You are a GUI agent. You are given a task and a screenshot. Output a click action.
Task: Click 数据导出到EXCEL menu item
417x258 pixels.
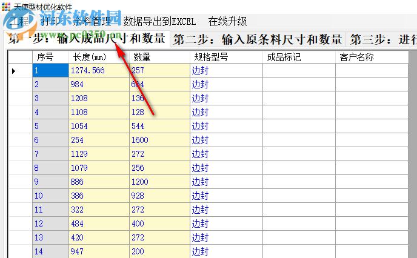(159, 21)
